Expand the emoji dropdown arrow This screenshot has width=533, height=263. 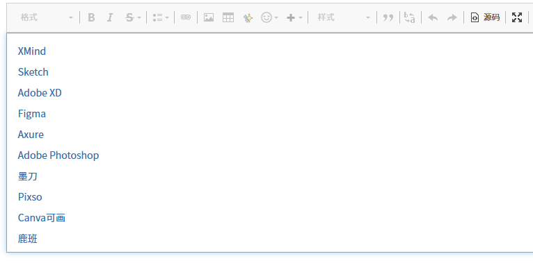coord(276,17)
